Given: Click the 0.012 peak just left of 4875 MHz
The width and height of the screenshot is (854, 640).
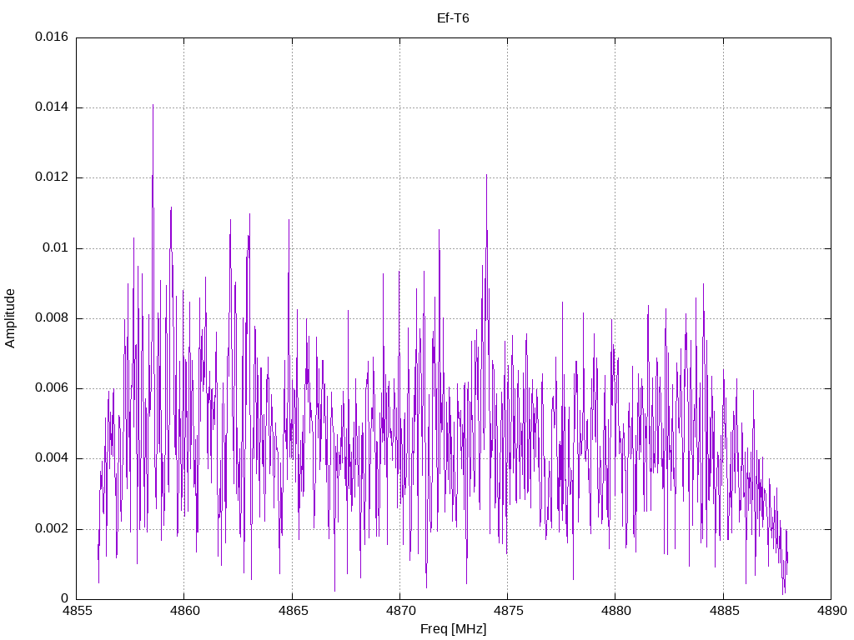Looking at the screenshot, I should [486, 175].
